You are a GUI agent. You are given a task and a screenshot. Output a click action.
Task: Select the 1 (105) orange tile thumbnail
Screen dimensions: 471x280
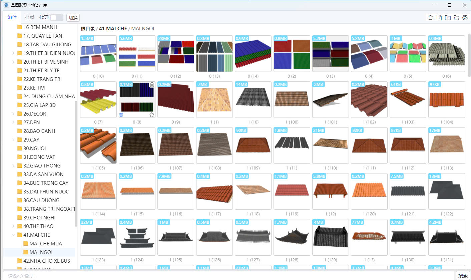tap(98, 145)
